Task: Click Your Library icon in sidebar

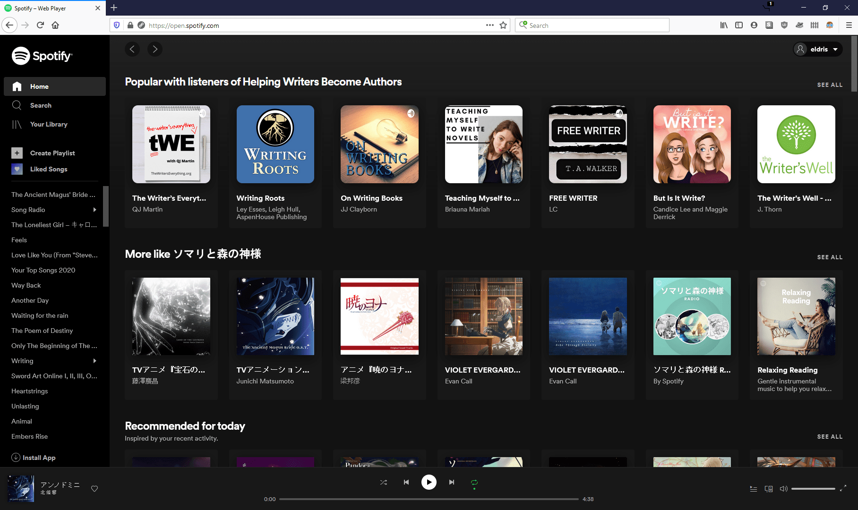Action: pyautogui.click(x=17, y=124)
